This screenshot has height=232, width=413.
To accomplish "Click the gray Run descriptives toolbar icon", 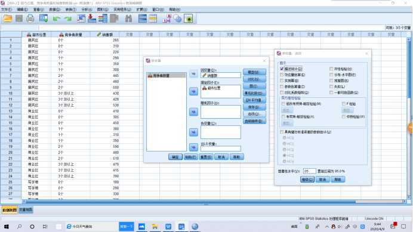I will [x=114, y=18].
